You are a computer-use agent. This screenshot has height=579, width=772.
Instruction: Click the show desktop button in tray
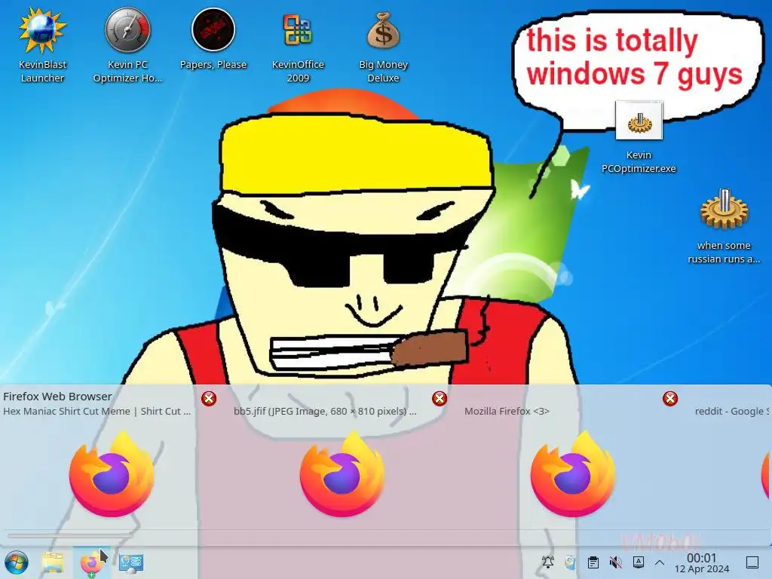(752, 562)
